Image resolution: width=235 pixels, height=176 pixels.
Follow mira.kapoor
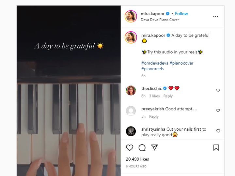click(x=181, y=14)
